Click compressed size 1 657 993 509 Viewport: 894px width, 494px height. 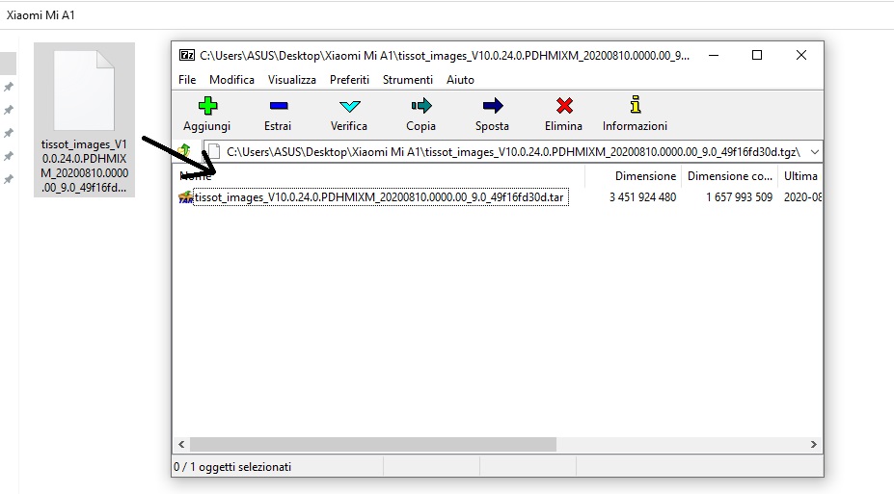point(739,196)
